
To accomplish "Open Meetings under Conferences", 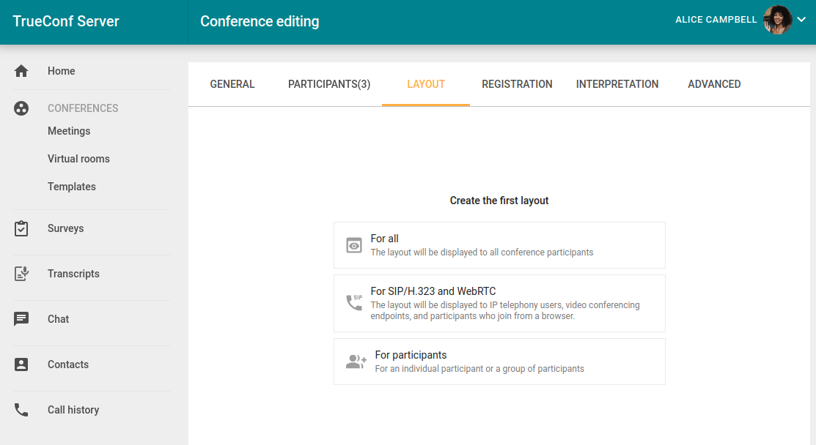I will (x=69, y=131).
